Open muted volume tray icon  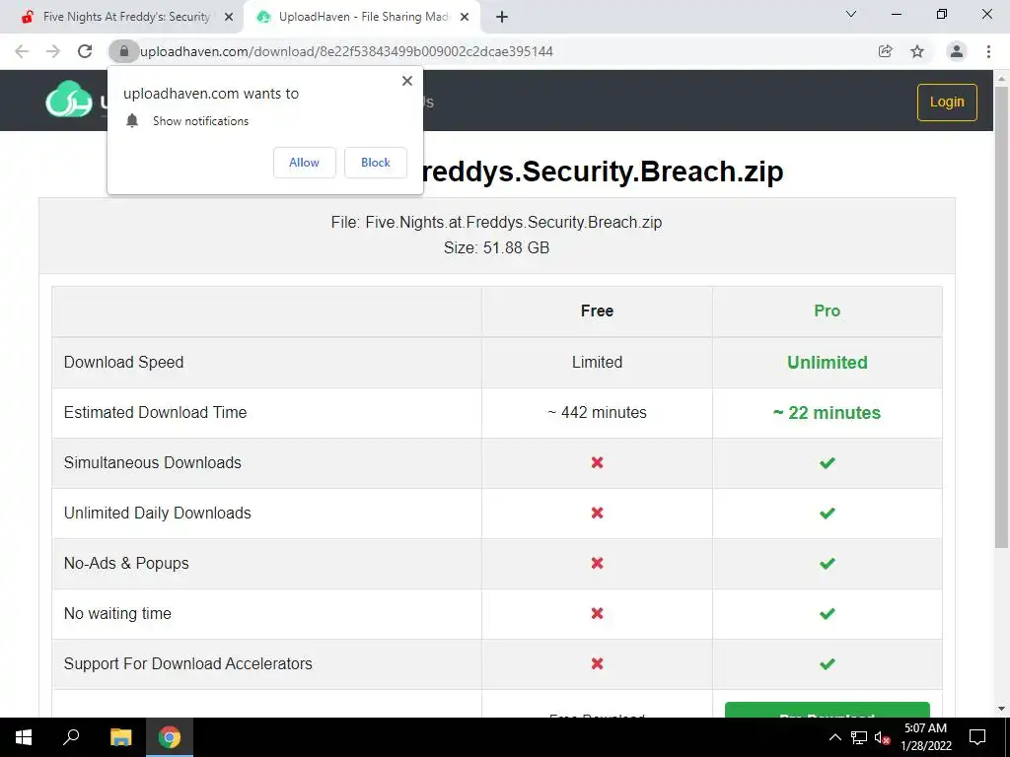tap(883, 737)
